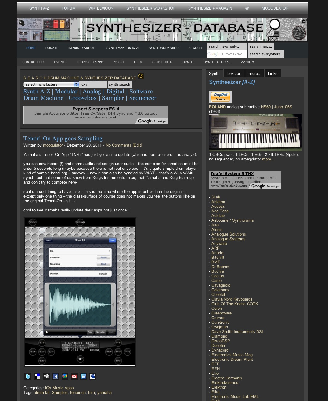Open the Juno106S link
Viewport: 328px width, 401px height.
tap(283, 107)
